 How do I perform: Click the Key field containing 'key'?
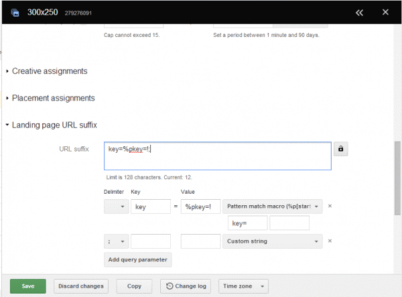point(151,206)
